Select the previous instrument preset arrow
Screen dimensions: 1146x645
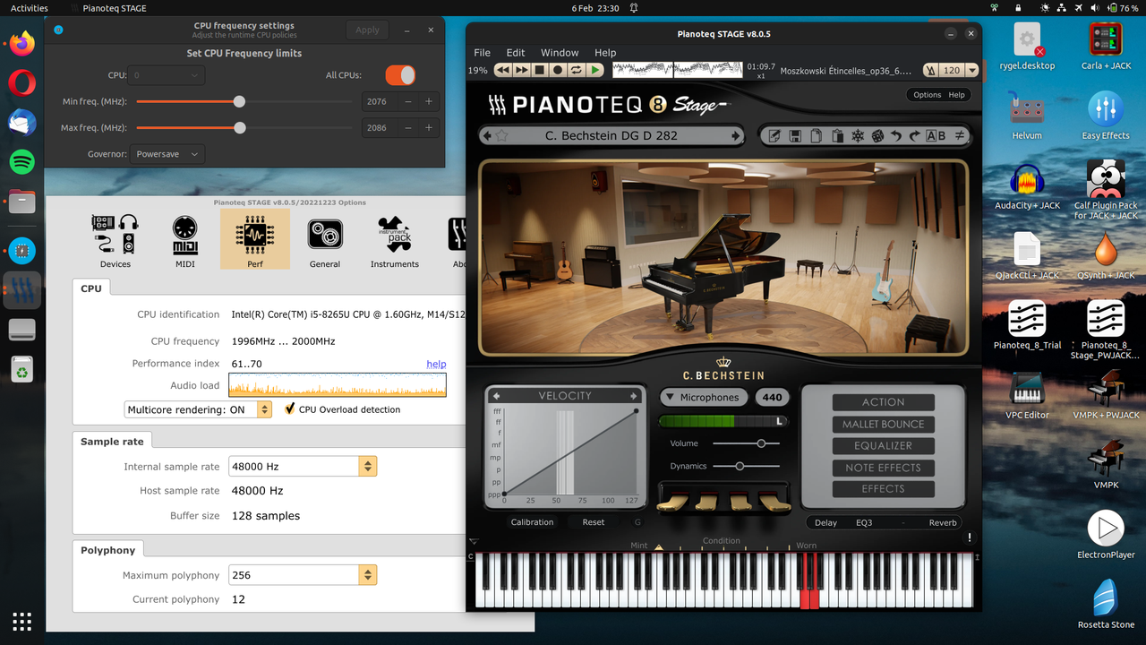[x=487, y=136]
